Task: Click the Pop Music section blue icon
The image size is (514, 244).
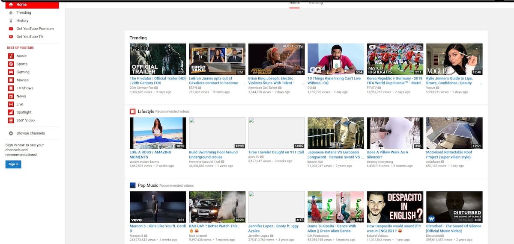Action: coord(132,185)
